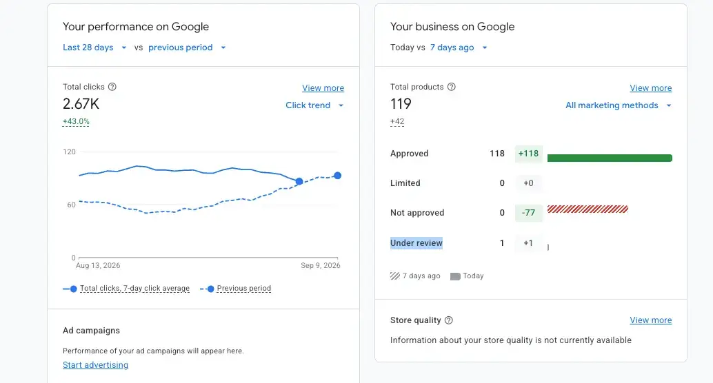Click the Ad campaigns heading
This screenshot has height=383, width=713.
[92, 331]
